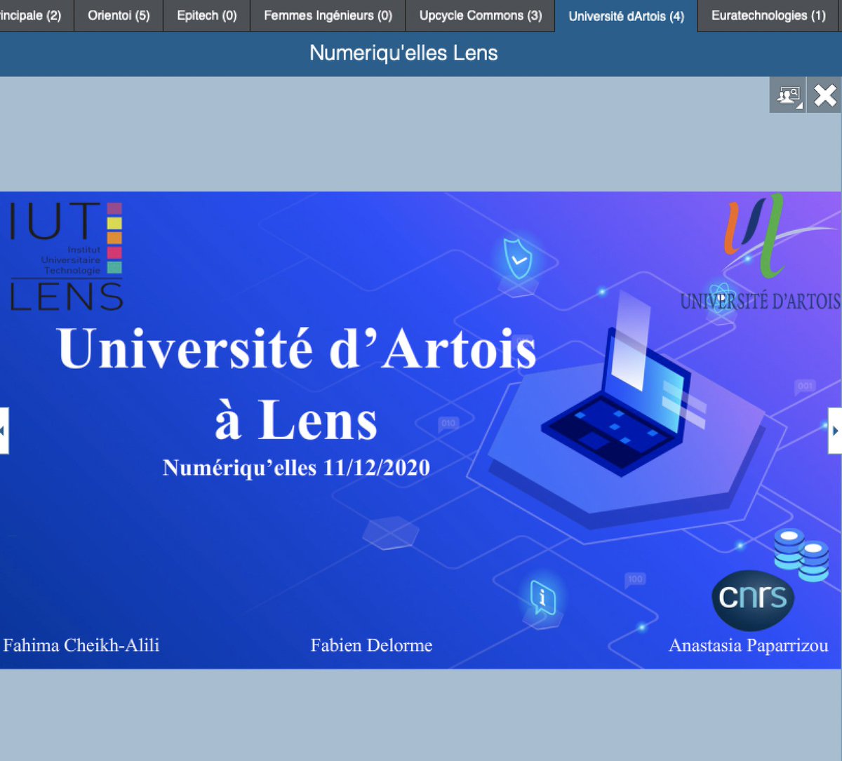Switch to Upcycle Commons (3) tab

coord(481,15)
